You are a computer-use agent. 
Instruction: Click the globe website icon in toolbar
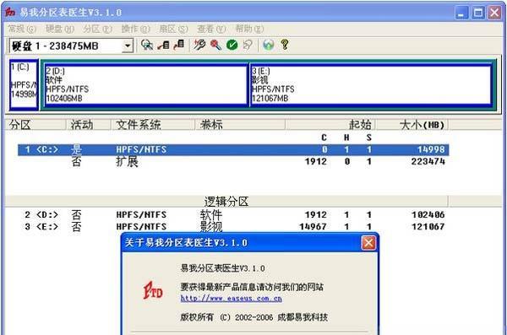(x=269, y=45)
